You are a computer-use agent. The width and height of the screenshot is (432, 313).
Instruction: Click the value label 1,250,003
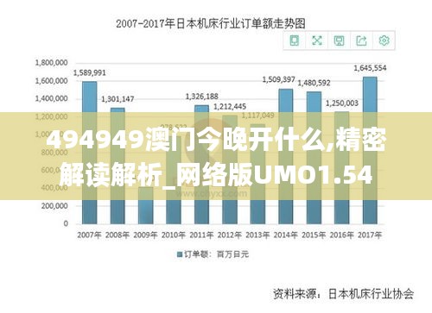point(342,103)
